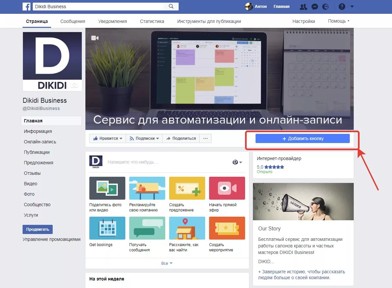Viewport: 392px width, 288px height.
Task: Click the search magnifier icon
Action: [x=171, y=6]
